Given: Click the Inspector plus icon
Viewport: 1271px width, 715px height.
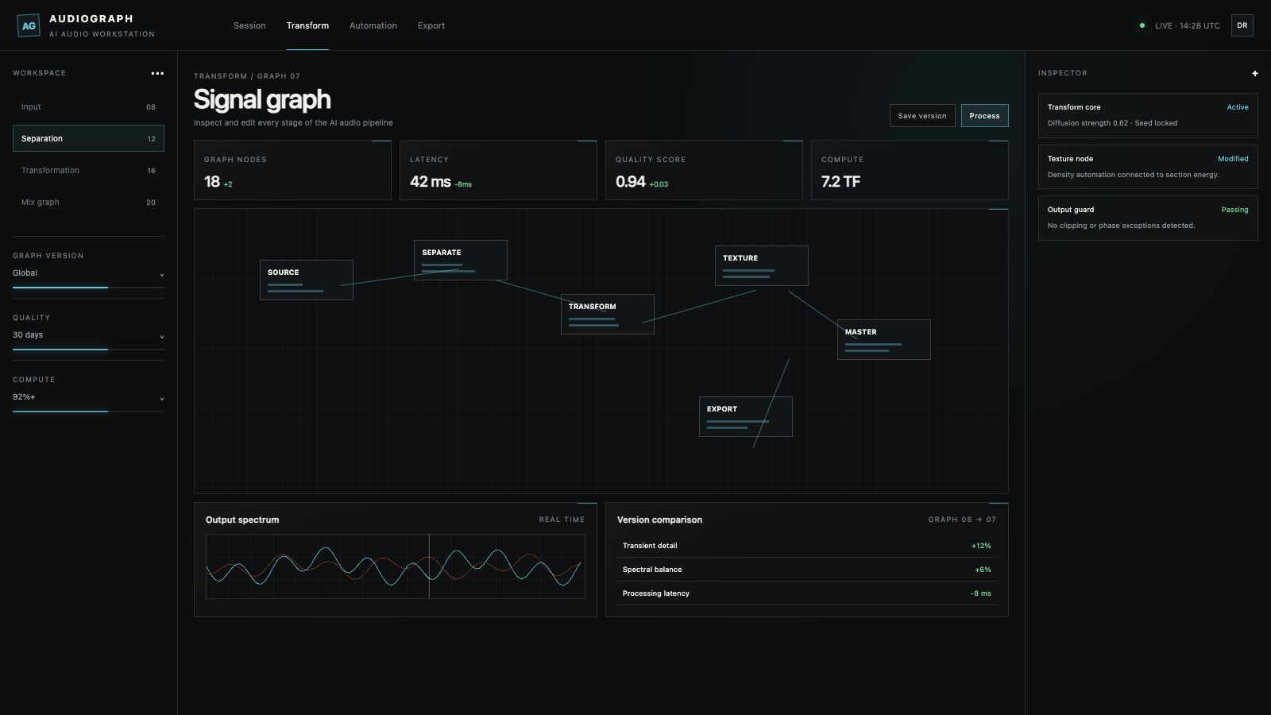Looking at the screenshot, I should [1255, 73].
